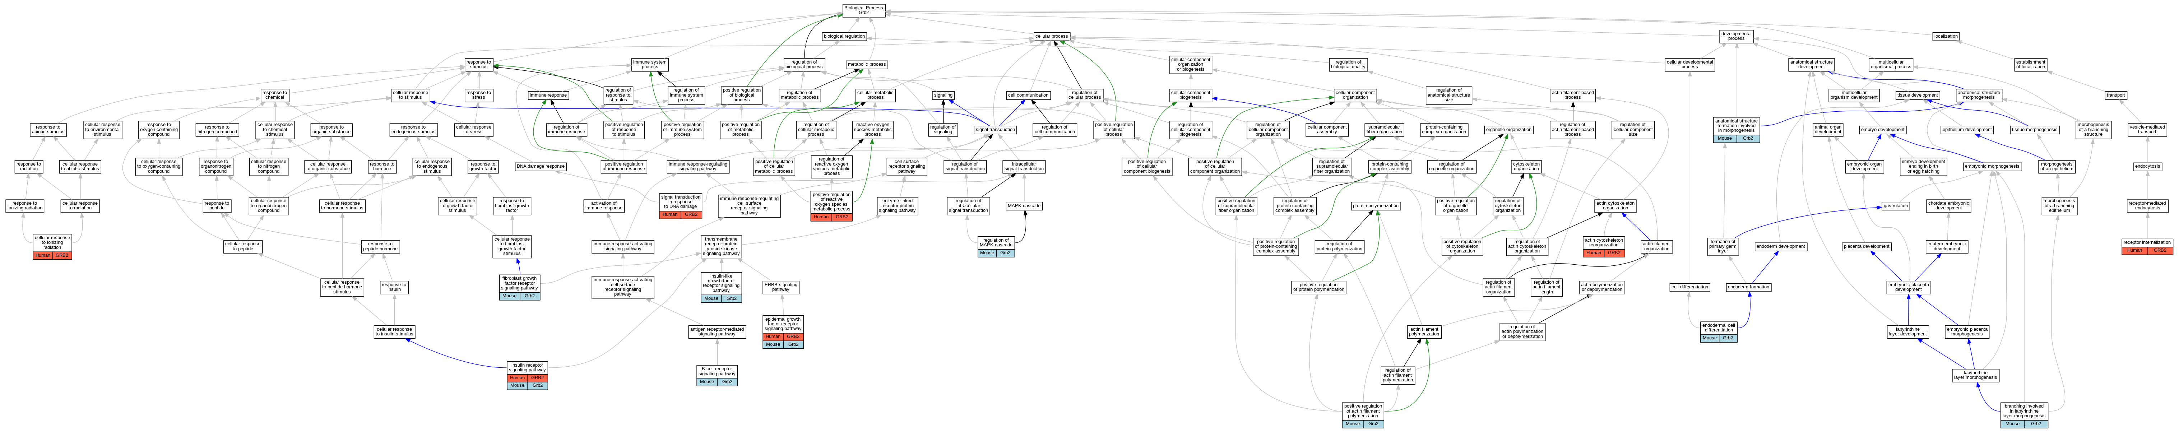This screenshot has width=2179, height=432.
Task: Select the 'immune system process' node
Action: (650, 64)
